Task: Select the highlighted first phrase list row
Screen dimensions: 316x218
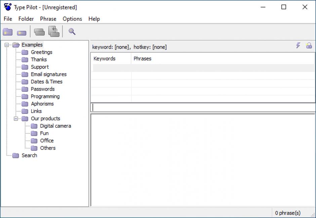Action: [203, 68]
